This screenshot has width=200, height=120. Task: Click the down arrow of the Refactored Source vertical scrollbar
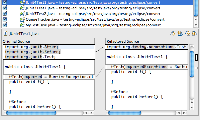(x=192, y=107)
